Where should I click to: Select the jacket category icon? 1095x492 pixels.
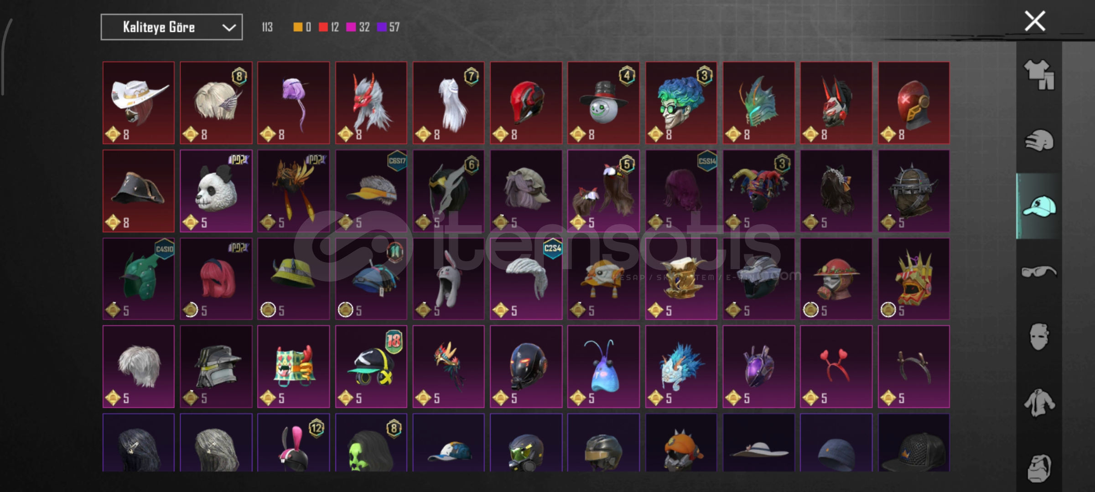tap(1039, 403)
